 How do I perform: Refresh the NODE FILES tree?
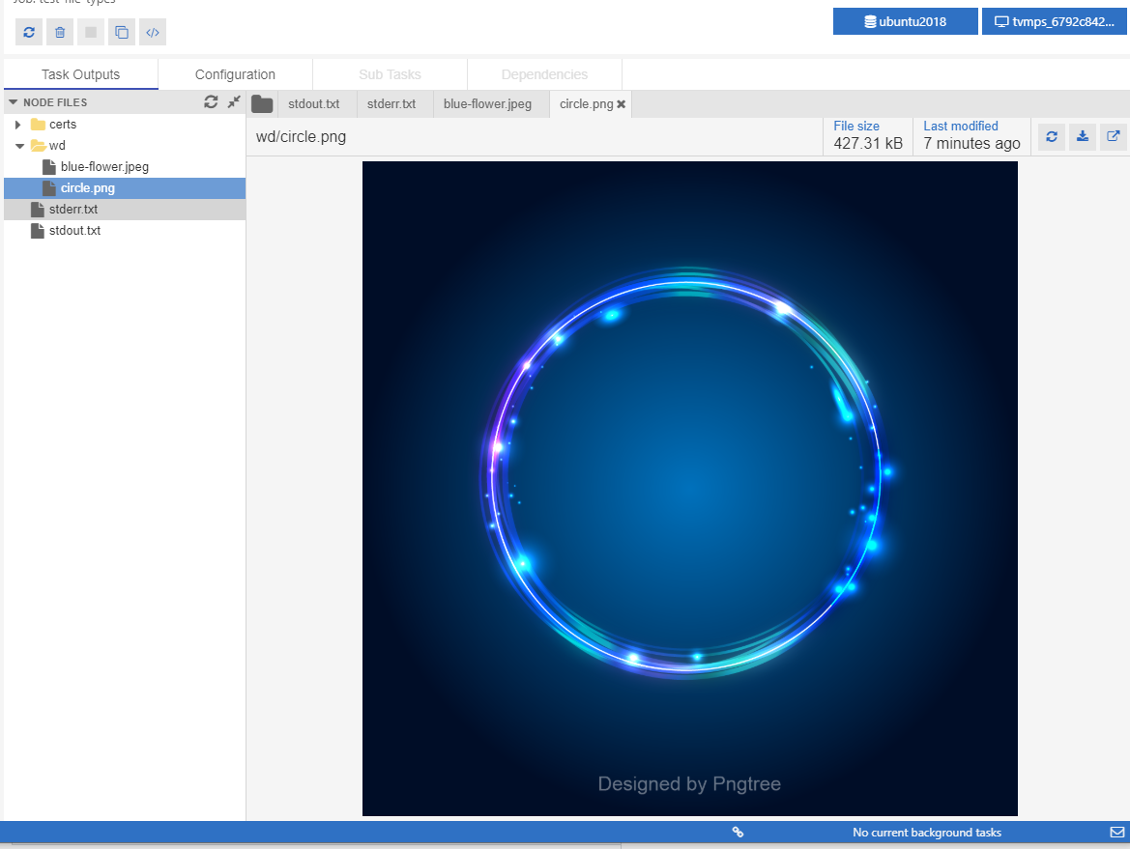point(211,102)
